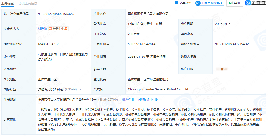Click English name Chongqing Yinhe General Robot
The width and height of the screenshot is (268, 136).
pos(158,89)
